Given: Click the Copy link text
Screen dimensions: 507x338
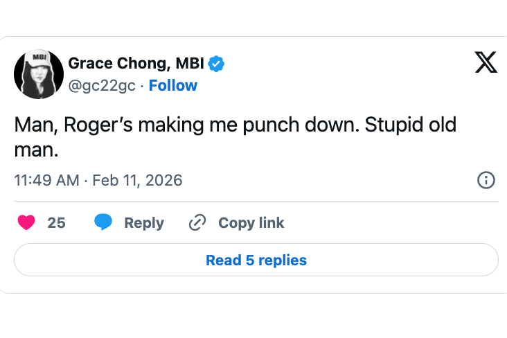Looking at the screenshot, I should tap(251, 222).
